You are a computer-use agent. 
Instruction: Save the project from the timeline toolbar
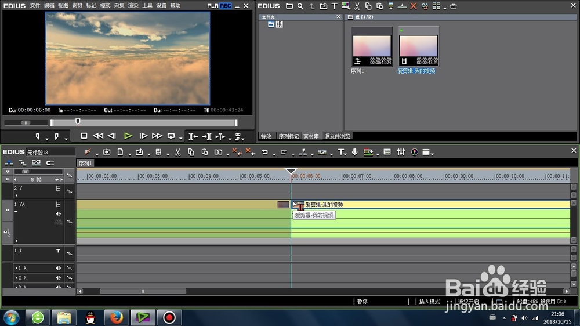pos(158,152)
